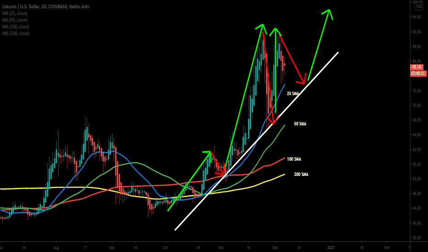This screenshot has height=252, width=428.
Task: Select the MA (200, close) indicator legend
Action: [16, 33]
